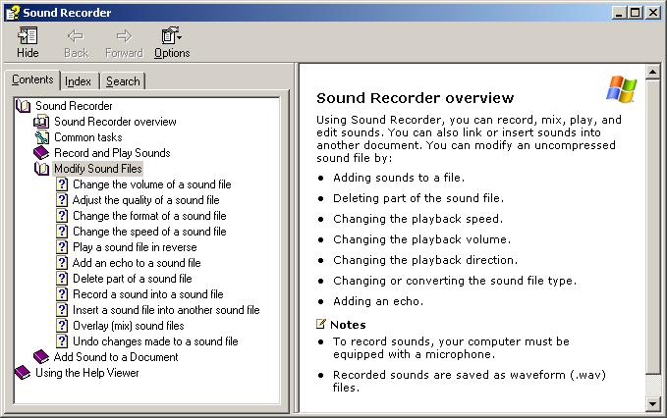Click the Forward arrow icon
The image size is (667, 418).
pyautogui.click(x=124, y=36)
